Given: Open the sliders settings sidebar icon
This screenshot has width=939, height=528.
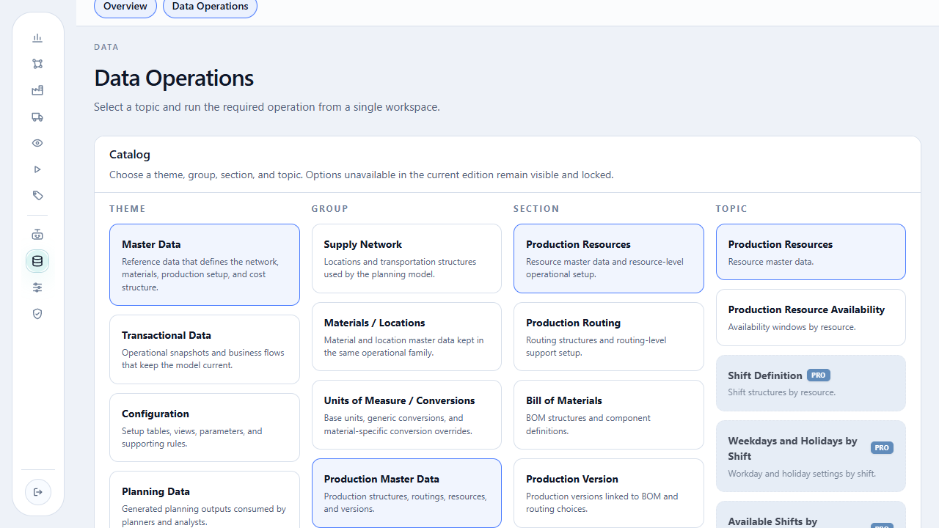Looking at the screenshot, I should coord(37,287).
